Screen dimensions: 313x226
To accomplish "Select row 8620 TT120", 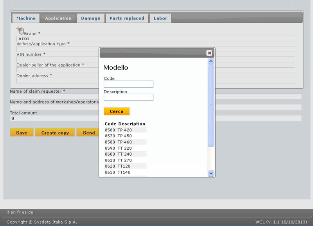I will coord(125,166).
